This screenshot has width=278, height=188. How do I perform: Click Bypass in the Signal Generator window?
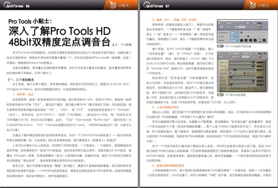pos(251,23)
